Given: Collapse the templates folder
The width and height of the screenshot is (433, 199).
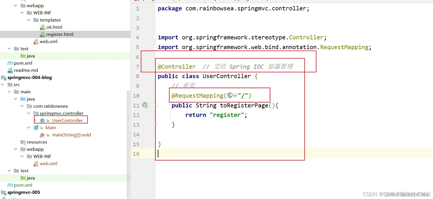Looking at the screenshot, I should click(29, 20).
